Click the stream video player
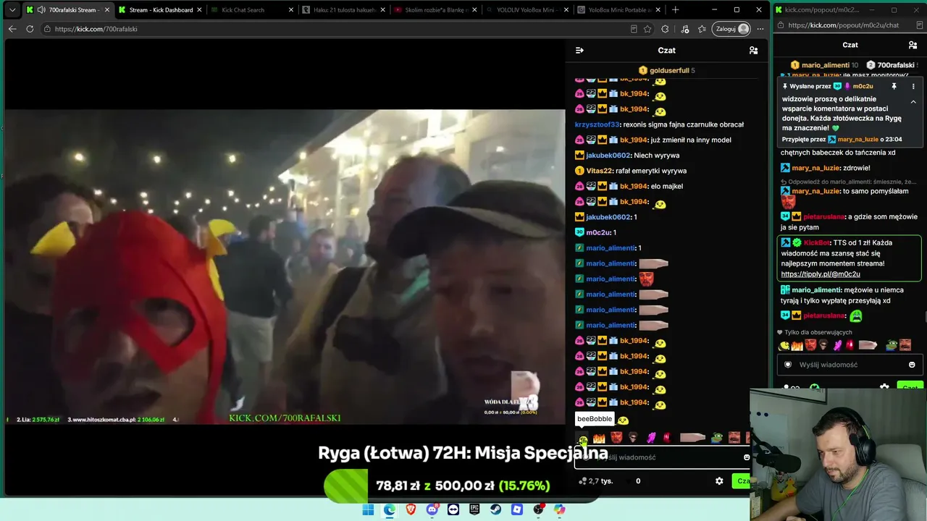 [285, 266]
